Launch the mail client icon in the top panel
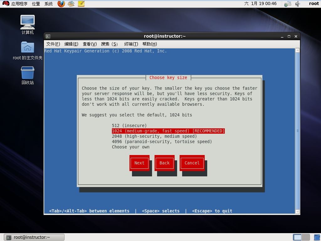Viewport: 321px width, 241px height. pos(71,4)
